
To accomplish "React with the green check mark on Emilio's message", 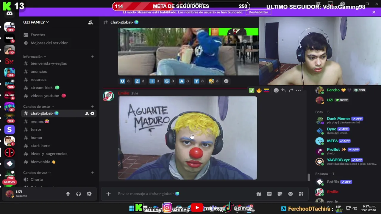I will pos(252,90).
